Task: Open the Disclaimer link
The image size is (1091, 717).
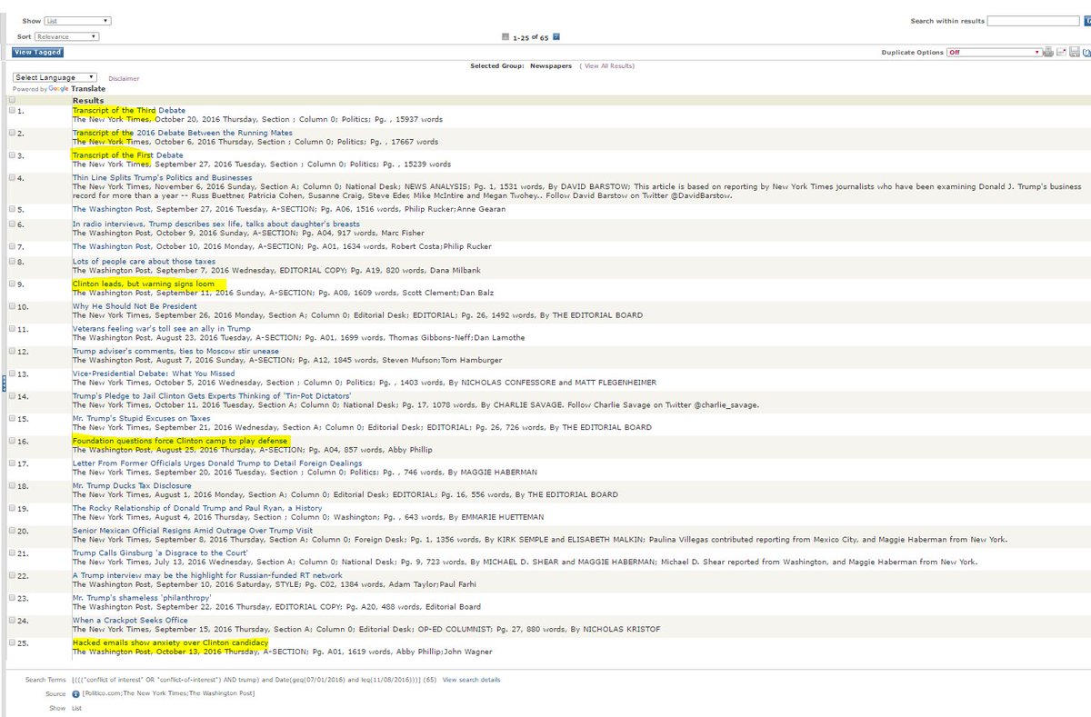Action: pyautogui.click(x=124, y=79)
